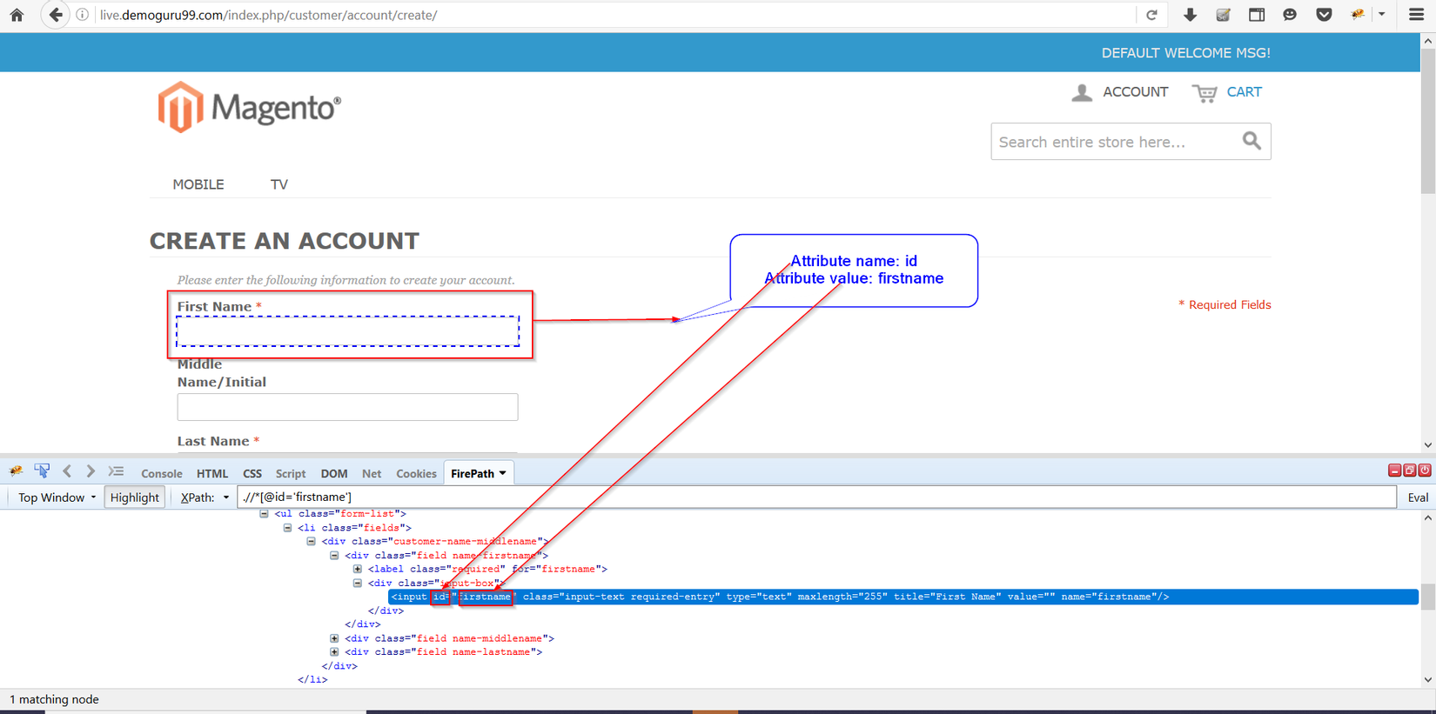Switch to the CSS tab
Image resolution: width=1436 pixels, height=714 pixels.
252,474
